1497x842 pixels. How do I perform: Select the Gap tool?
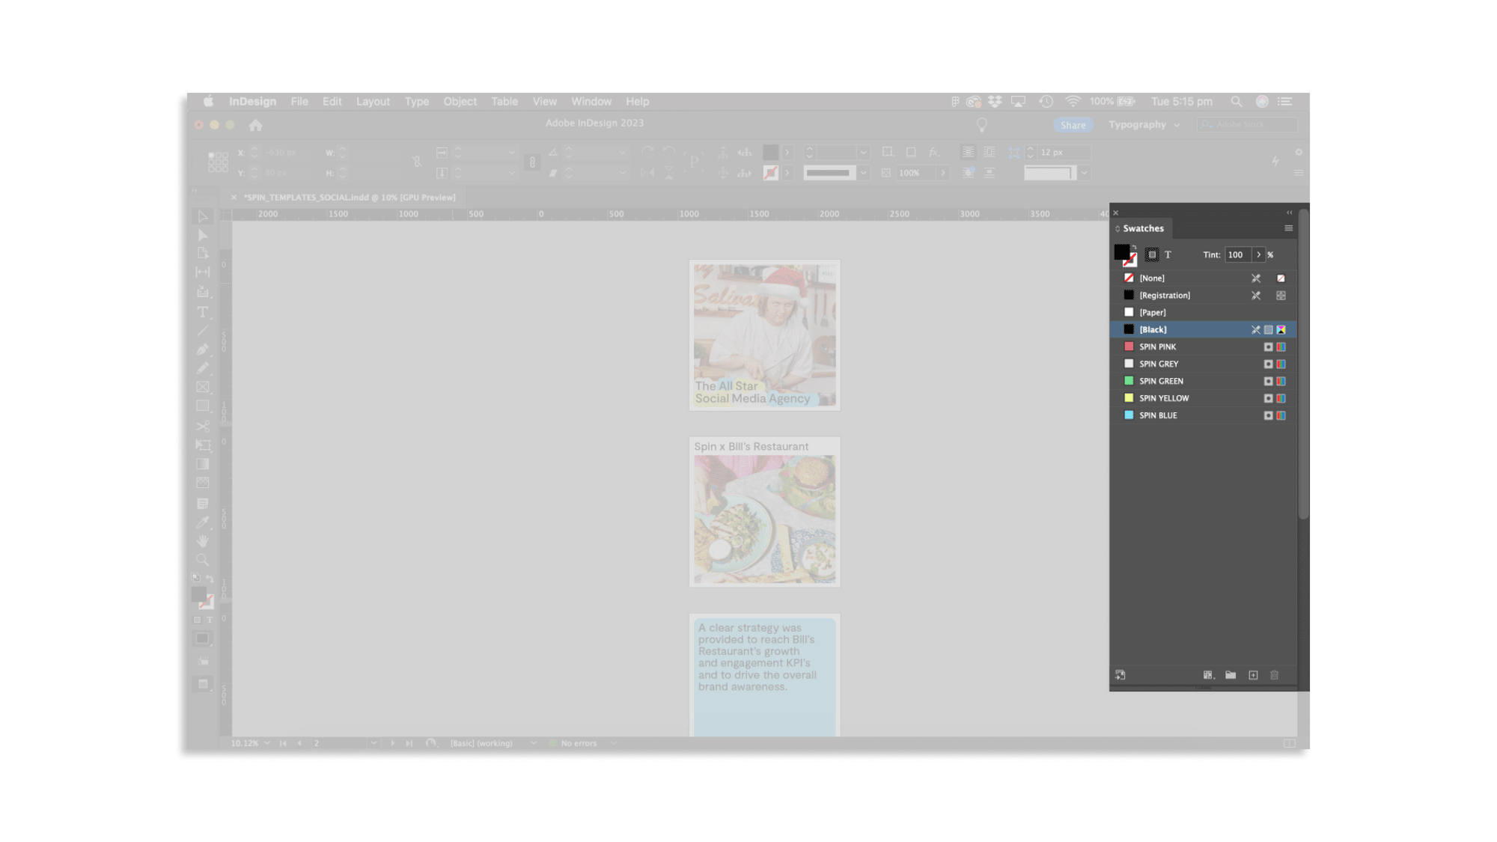[203, 272]
